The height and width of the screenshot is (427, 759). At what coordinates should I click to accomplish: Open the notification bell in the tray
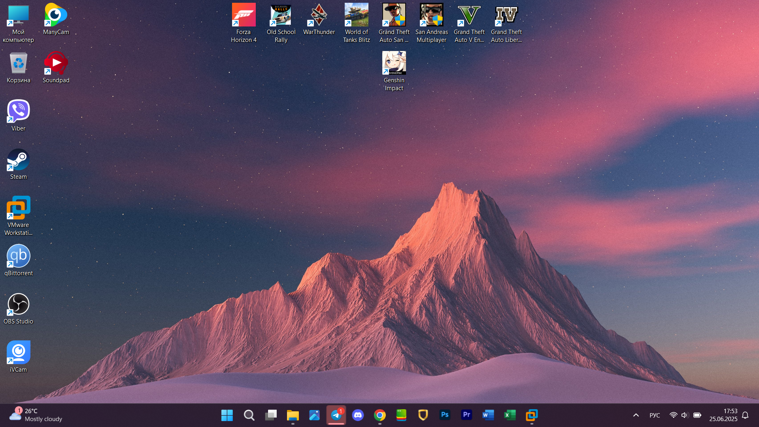(x=745, y=415)
